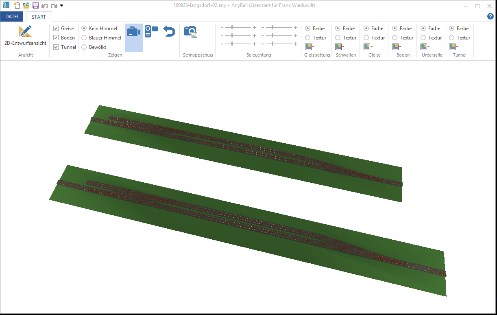497x315 pixels.
Task: Click the new file icon
Action: click(17, 6)
